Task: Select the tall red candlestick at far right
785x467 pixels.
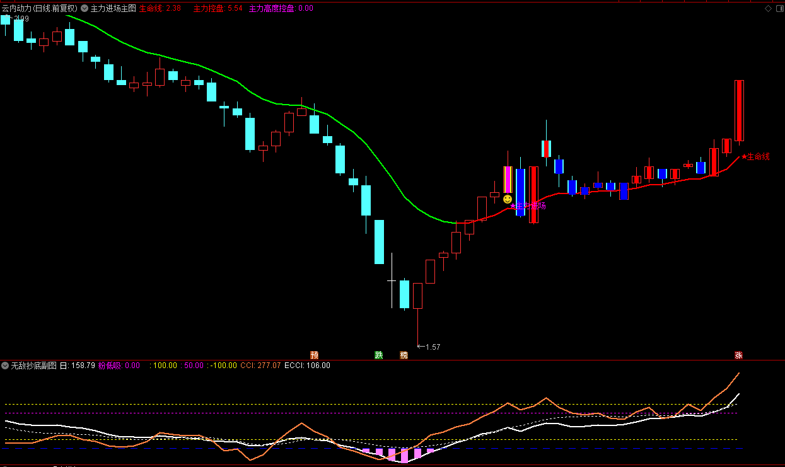Action: tap(739, 110)
